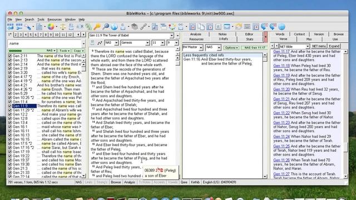This screenshot has height=200, width=356.
Task: Click the stacked books toolbar icon
Action: pos(135,27)
